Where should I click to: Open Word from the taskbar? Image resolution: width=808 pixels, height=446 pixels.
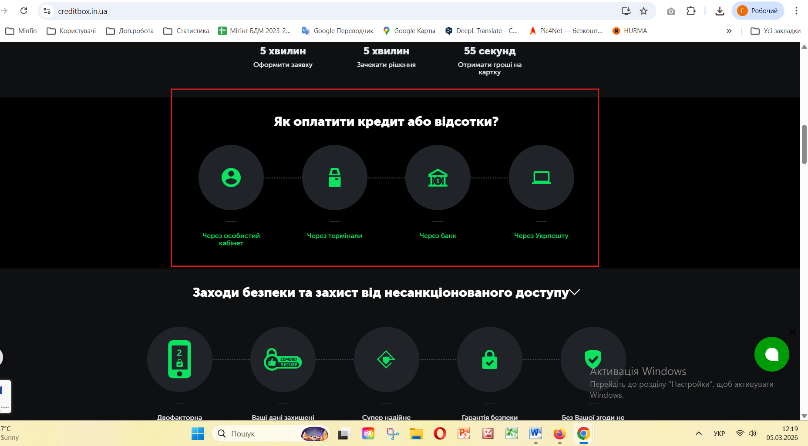535,433
